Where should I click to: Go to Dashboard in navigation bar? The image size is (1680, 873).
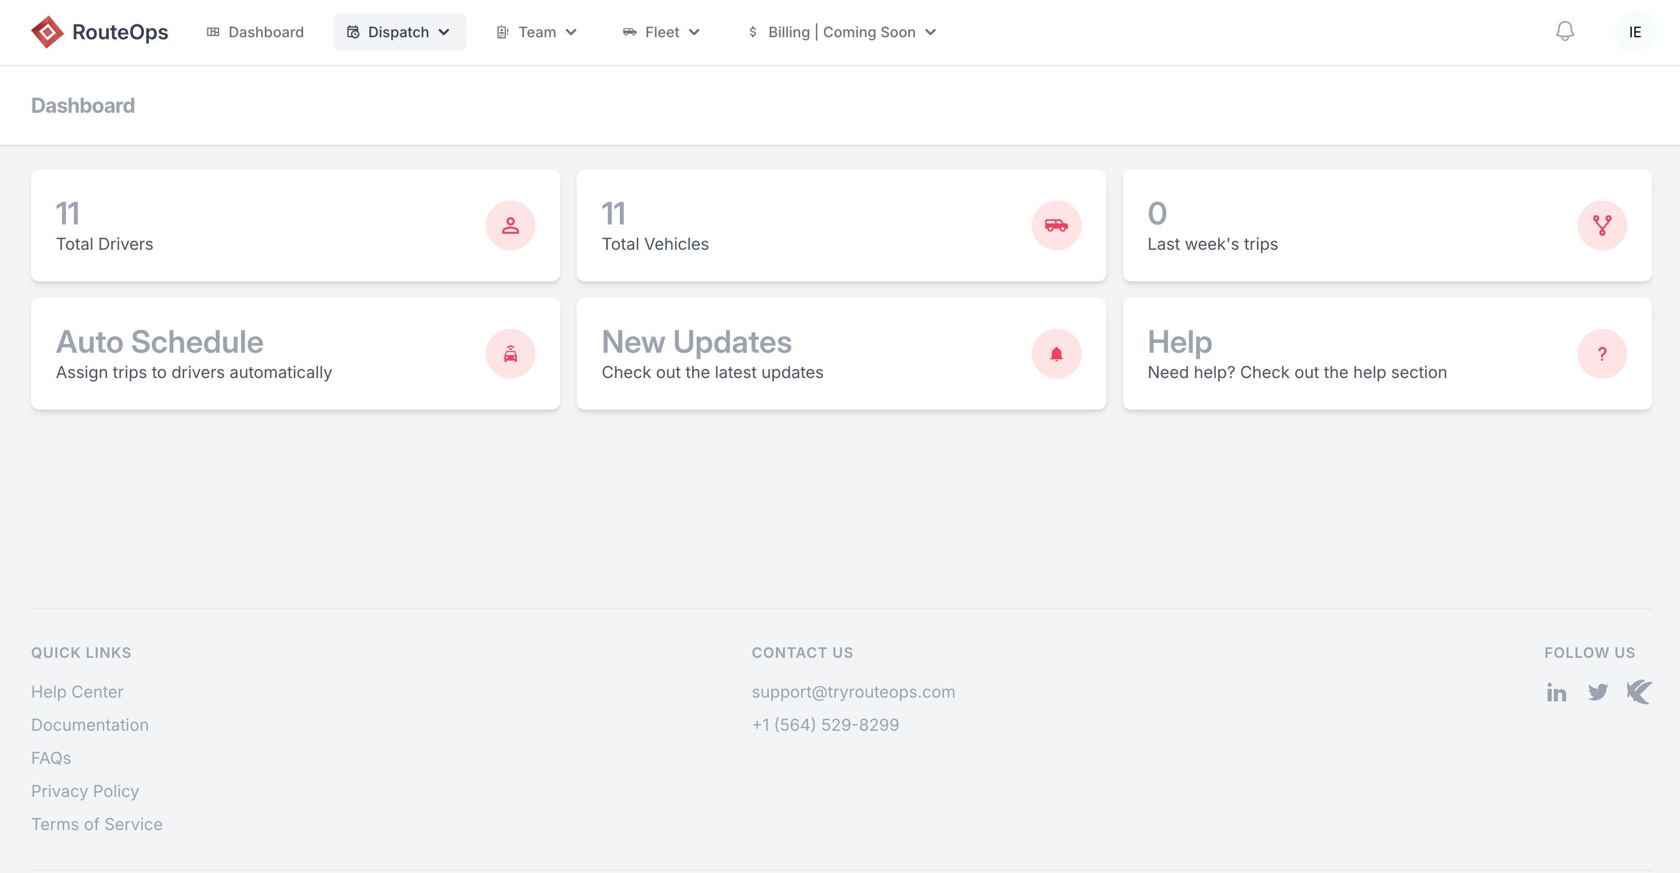coord(255,32)
